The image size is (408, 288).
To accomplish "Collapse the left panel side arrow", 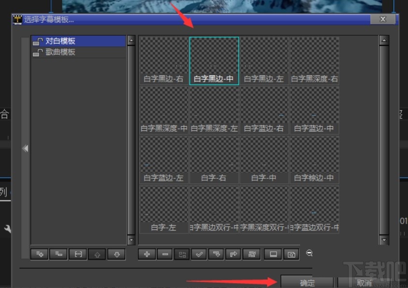I will point(25,148).
